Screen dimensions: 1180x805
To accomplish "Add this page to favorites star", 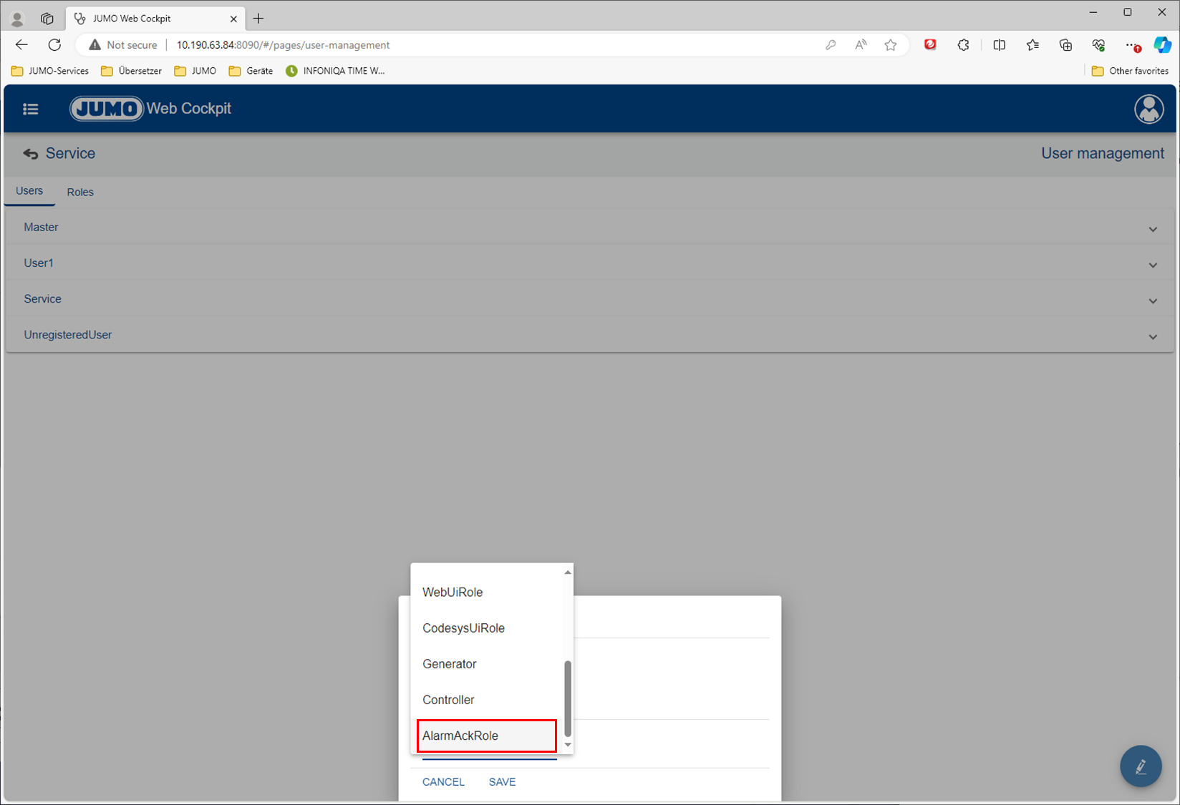I will click(x=891, y=45).
